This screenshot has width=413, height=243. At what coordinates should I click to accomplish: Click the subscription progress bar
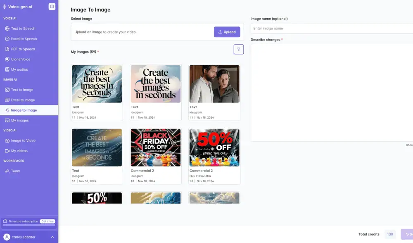tap(29, 225)
